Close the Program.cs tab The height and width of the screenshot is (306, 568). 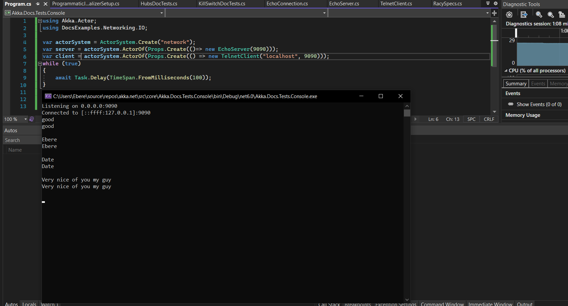coord(46,4)
